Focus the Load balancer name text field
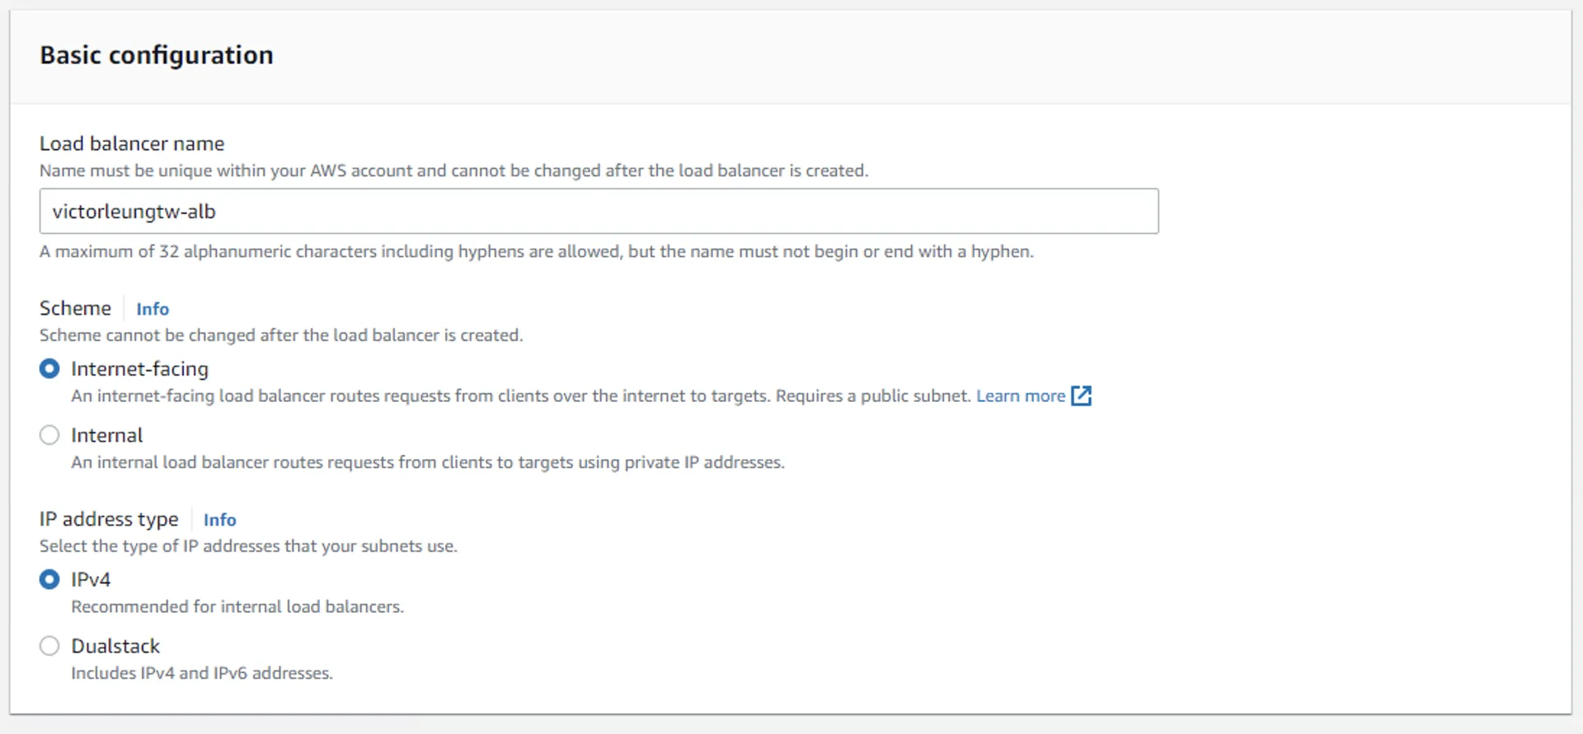 pos(599,212)
